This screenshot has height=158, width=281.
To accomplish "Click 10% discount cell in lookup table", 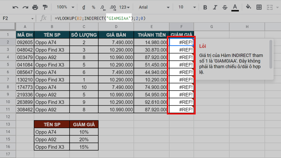I will coord(84,132).
